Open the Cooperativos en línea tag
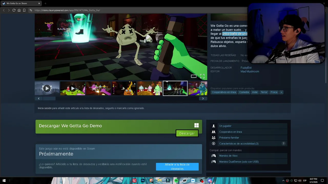Image resolution: width=328 pixels, height=184 pixels. [x=224, y=92]
